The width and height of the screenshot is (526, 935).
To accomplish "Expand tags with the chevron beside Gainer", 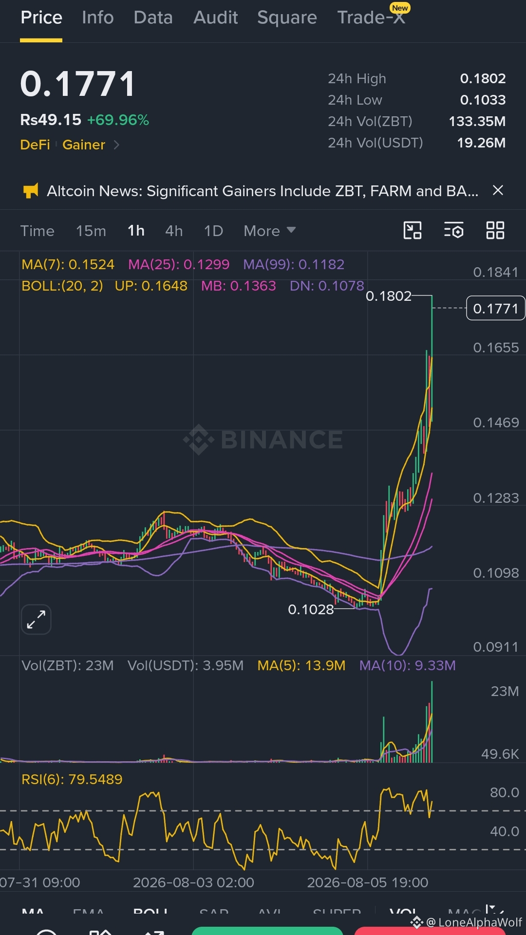I will [x=116, y=145].
